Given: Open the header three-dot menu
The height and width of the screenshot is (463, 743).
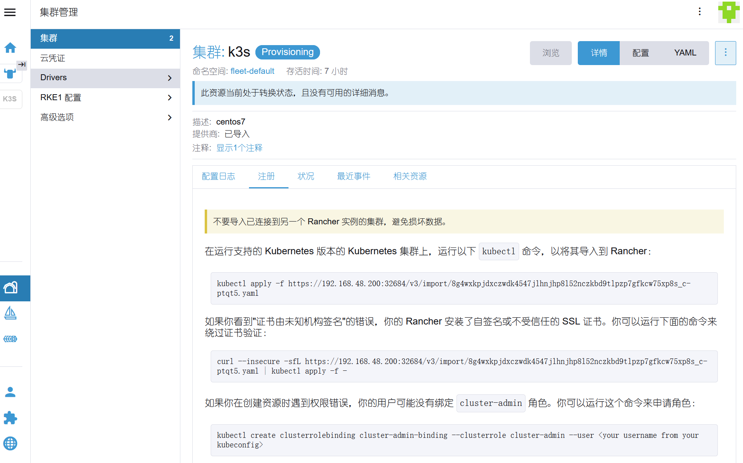Looking at the screenshot, I should (700, 12).
